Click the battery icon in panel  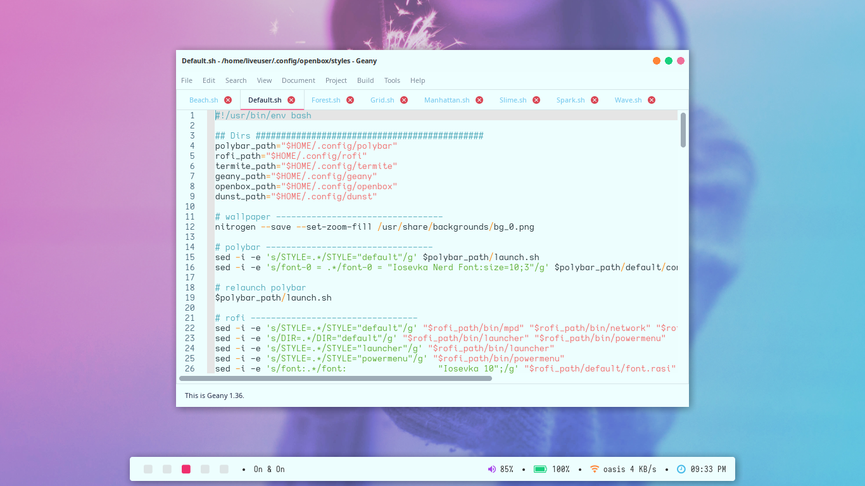coord(540,469)
